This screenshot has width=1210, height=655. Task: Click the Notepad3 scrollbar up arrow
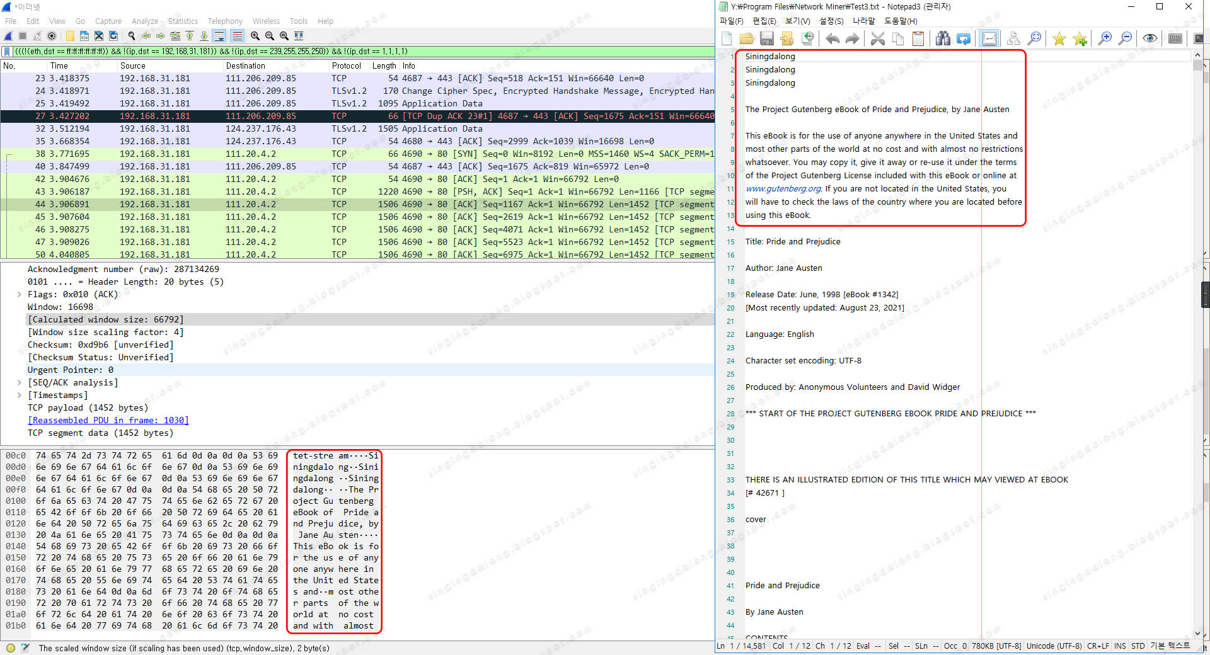coord(1197,55)
